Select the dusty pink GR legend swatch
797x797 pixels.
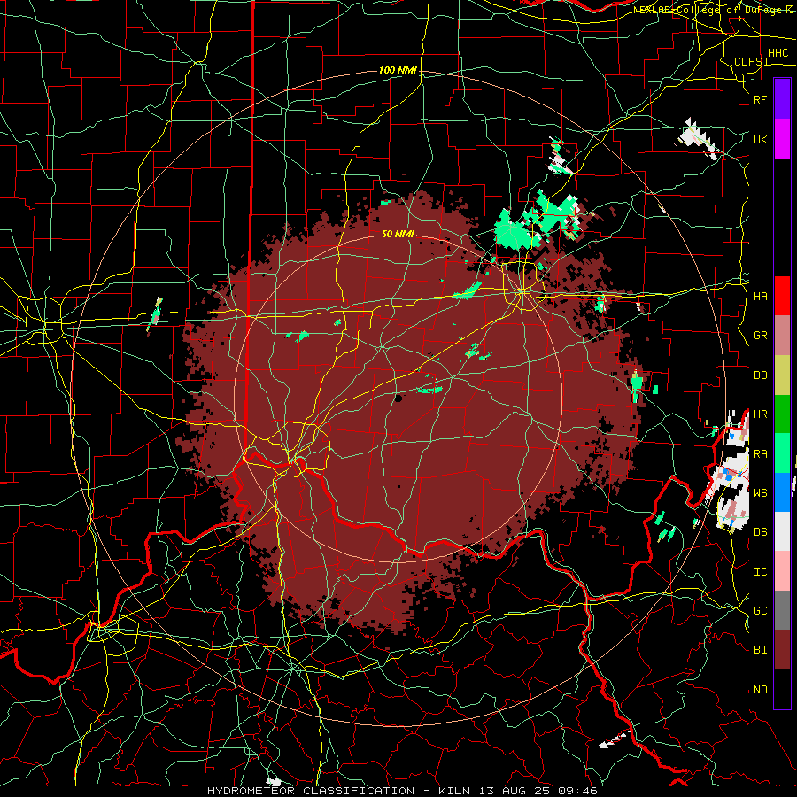[782, 336]
